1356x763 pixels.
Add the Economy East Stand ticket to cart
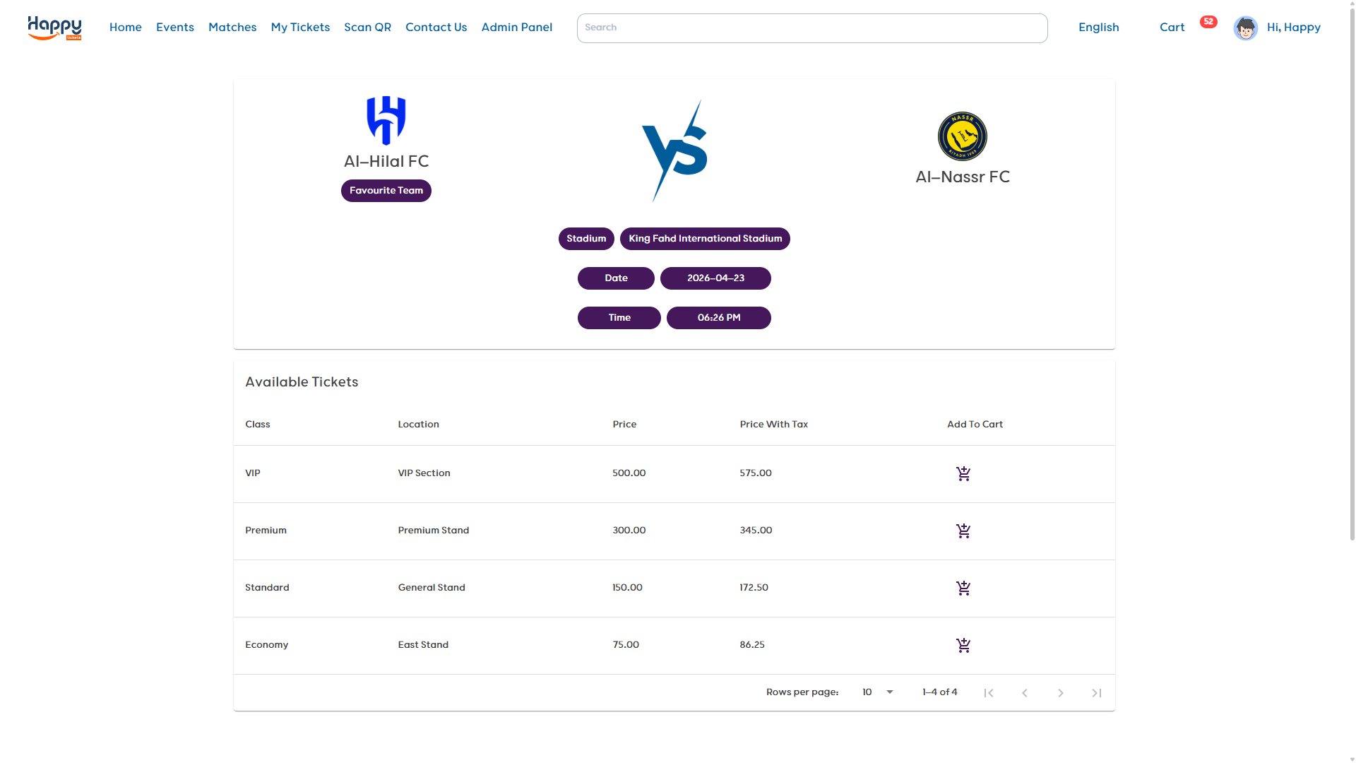click(963, 644)
